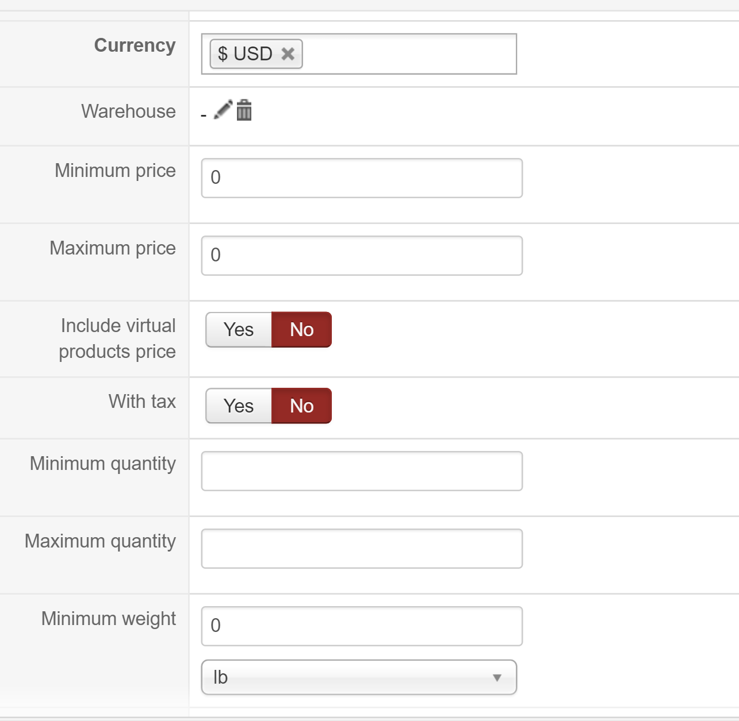Enable With tax by choosing Yes

pyautogui.click(x=239, y=406)
